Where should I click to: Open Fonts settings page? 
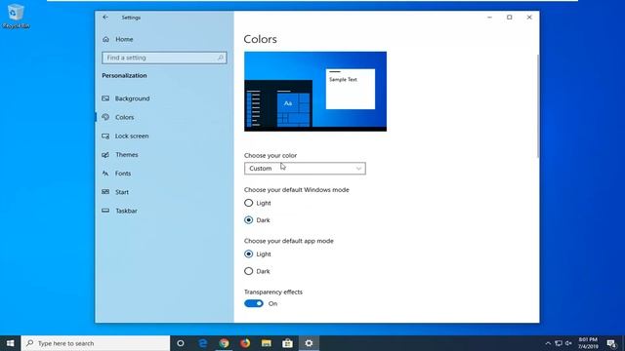123,174
